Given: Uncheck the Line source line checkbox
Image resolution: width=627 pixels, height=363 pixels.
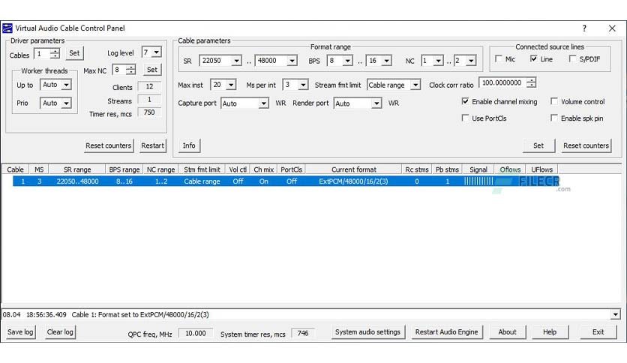Looking at the screenshot, I should [533, 58].
